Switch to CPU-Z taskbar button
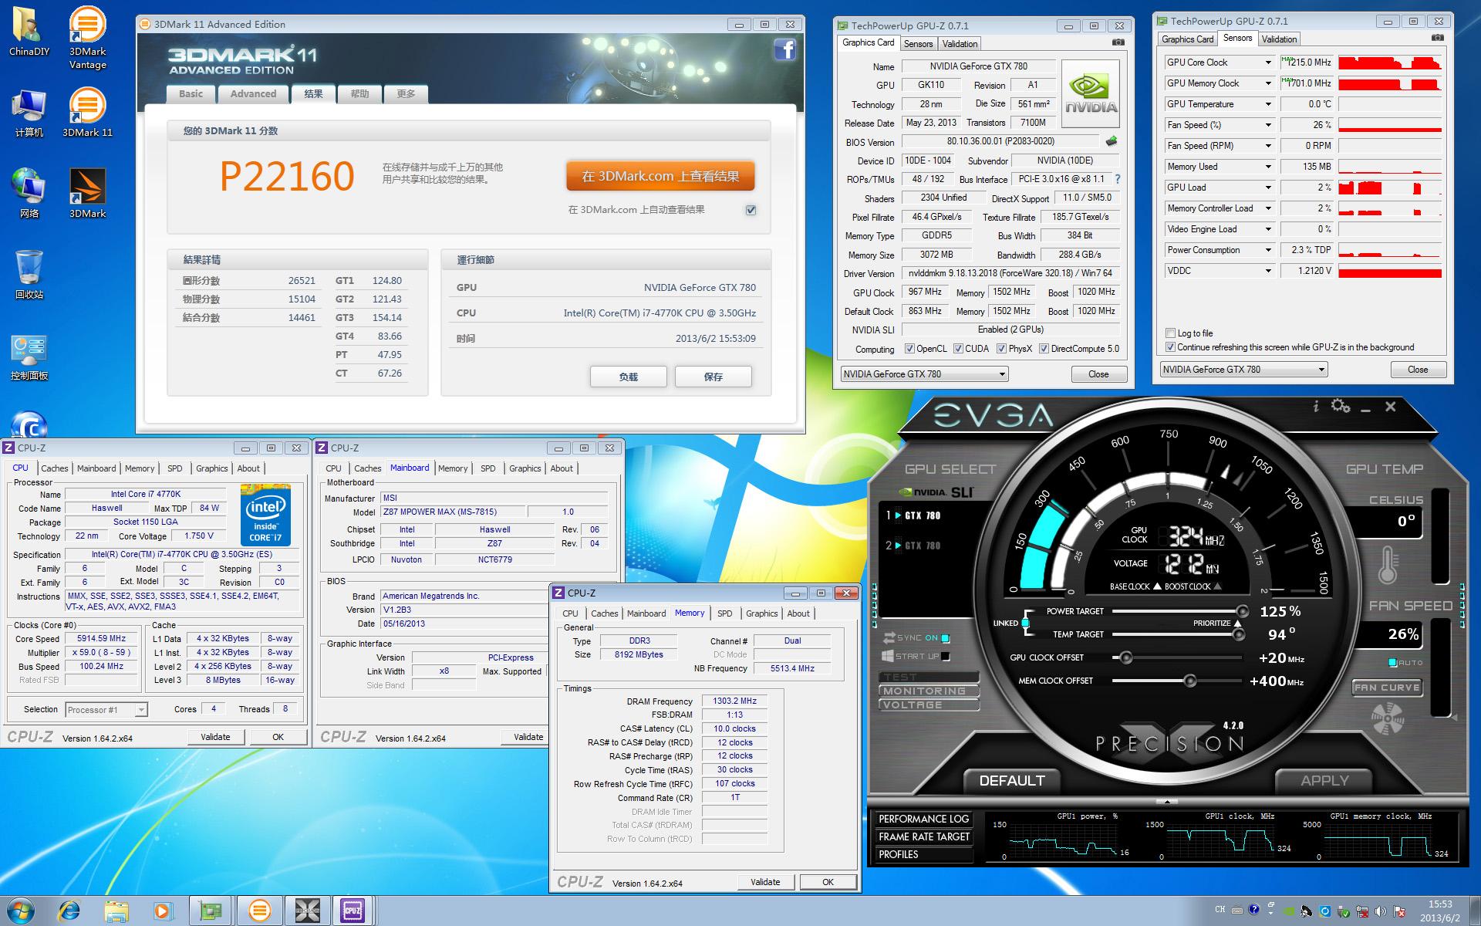 pyautogui.click(x=353, y=911)
